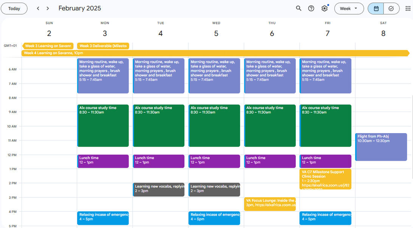Open Week 3 Deliverable all-day event
Image resolution: width=413 pixels, height=228 pixels.
(x=103, y=46)
